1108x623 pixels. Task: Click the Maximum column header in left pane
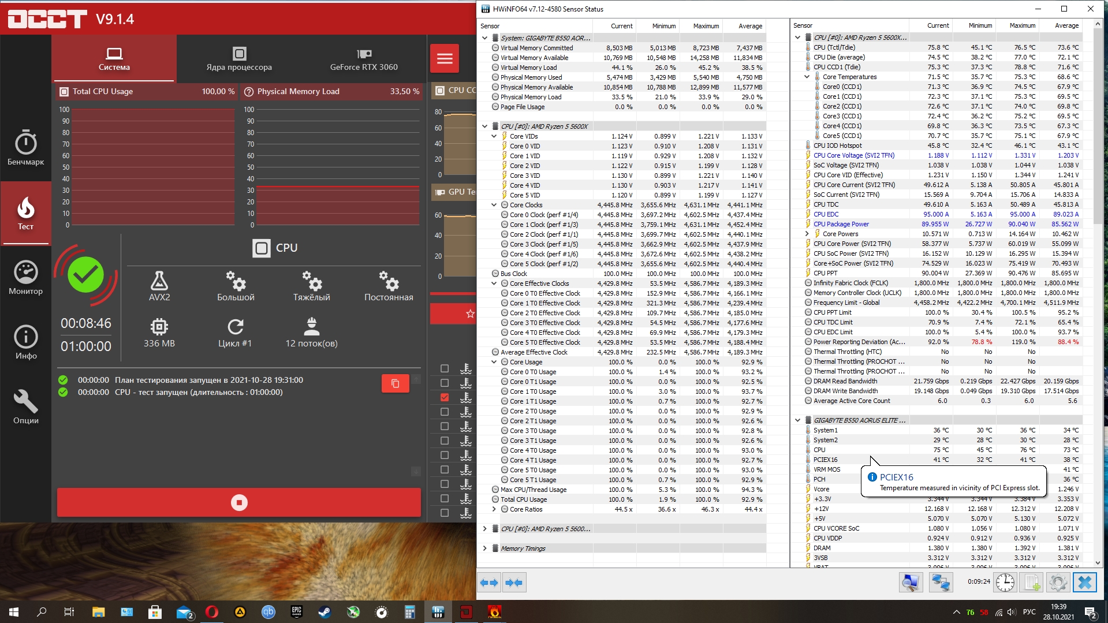[701, 26]
